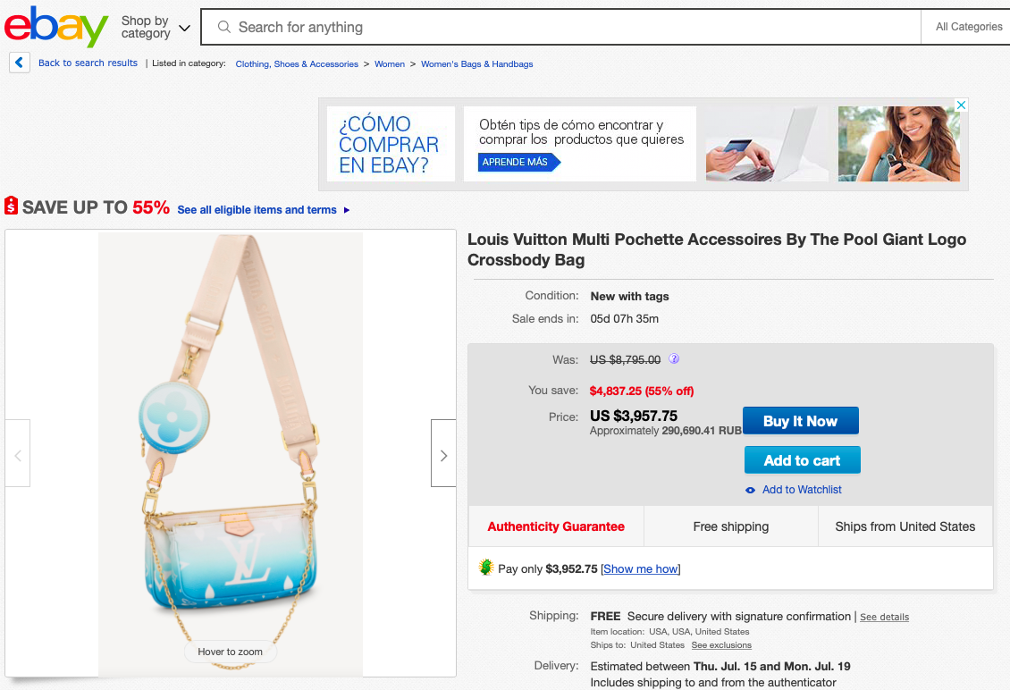Click the magnifier icon in the search bar

coord(224,28)
